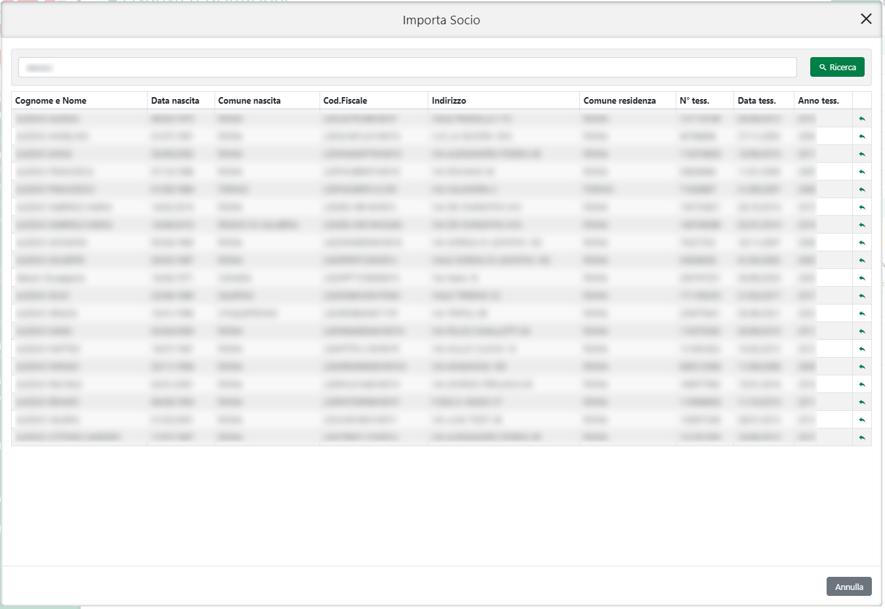This screenshot has width=885, height=609.
Task: Click the Comune nascita column header
Action: (249, 100)
